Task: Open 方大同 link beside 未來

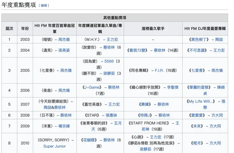Action: [x=215, y=126]
